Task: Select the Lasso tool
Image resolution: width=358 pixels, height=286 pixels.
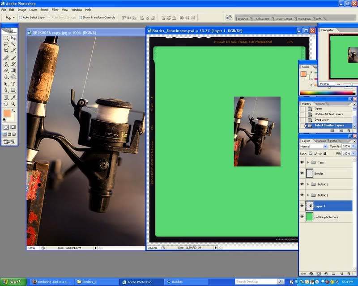Action: (6, 45)
